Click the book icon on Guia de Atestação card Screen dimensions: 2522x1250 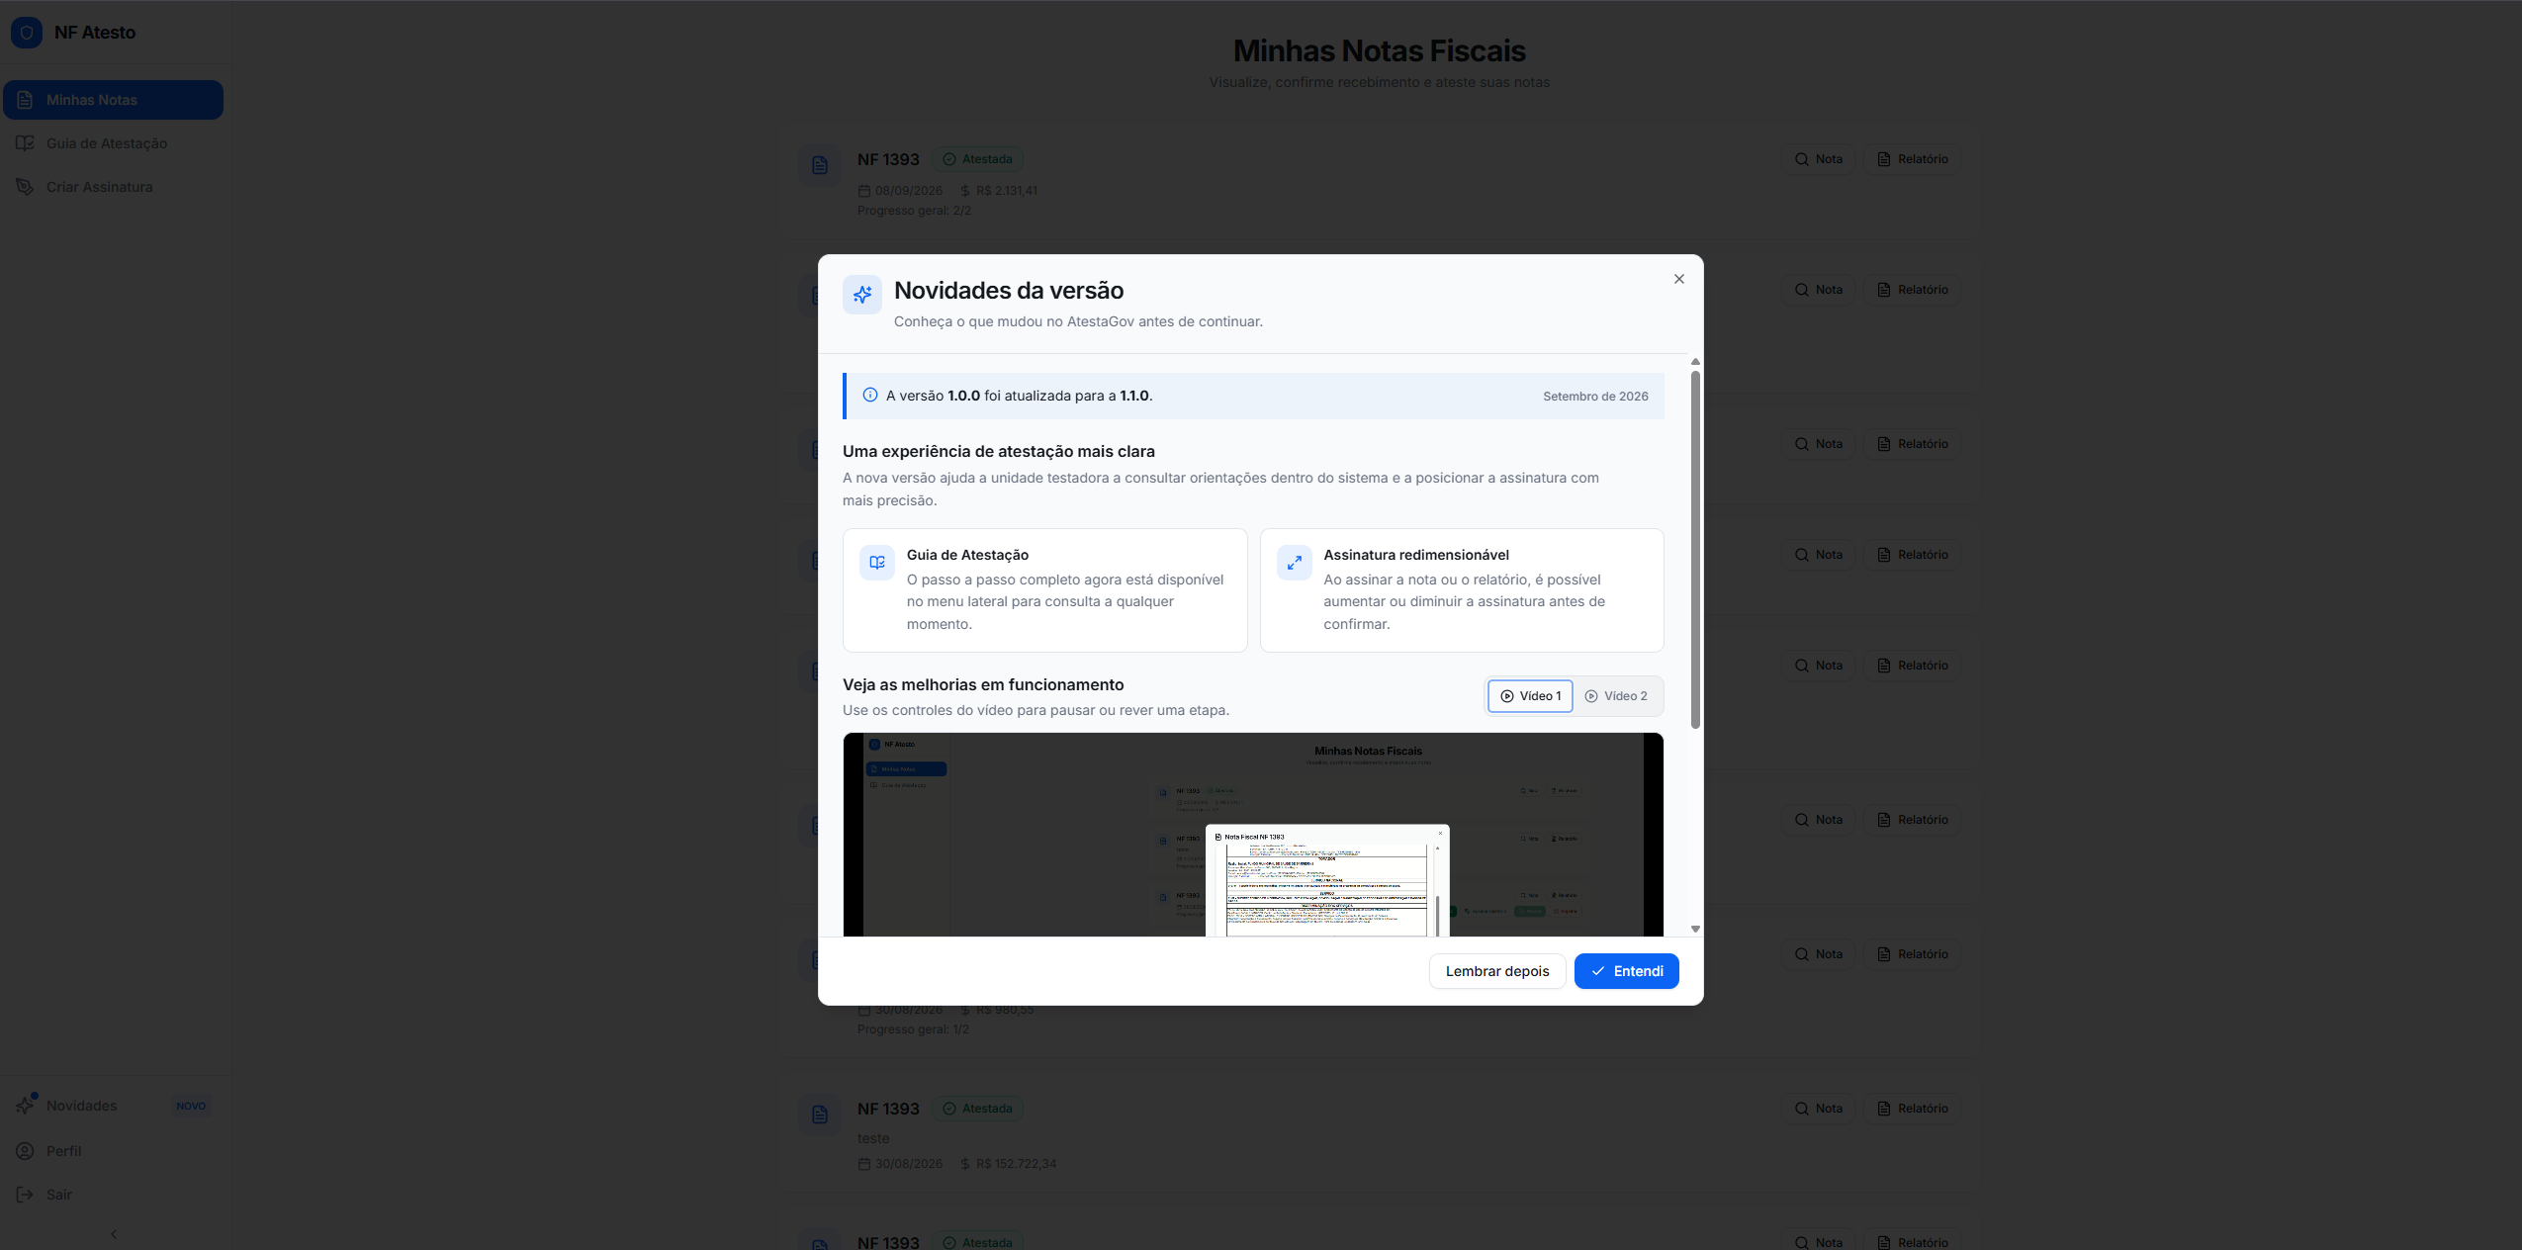pos(877,563)
